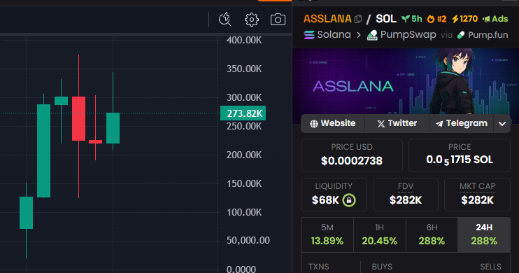This screenshot has height=273, width=519.
Task: Open chart settings gear icon
Action: coord(252,20)
